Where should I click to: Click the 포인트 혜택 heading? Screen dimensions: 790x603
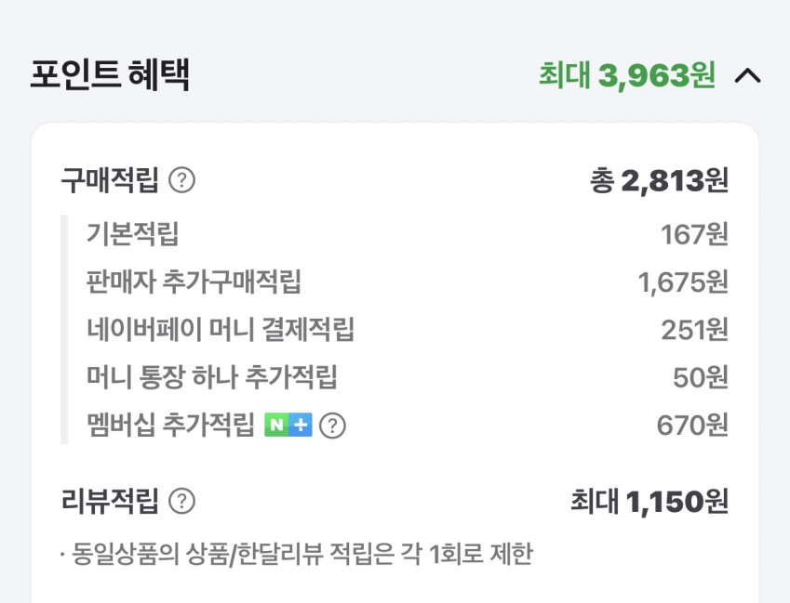110,75
